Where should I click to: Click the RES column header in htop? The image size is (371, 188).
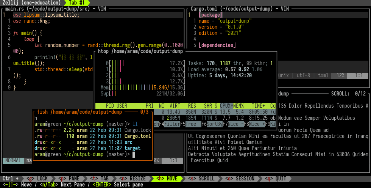pos(192,106)
